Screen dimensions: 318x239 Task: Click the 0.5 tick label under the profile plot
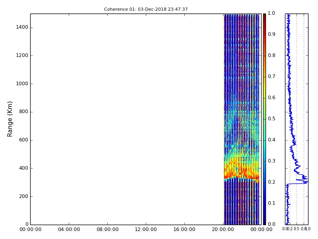point(297,229)
